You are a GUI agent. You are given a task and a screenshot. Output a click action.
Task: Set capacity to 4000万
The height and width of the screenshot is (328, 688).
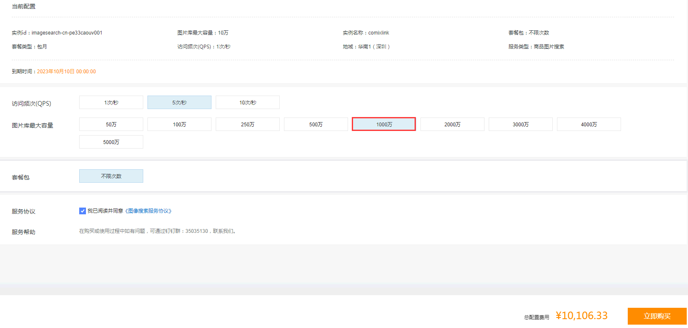coord(589,124)
